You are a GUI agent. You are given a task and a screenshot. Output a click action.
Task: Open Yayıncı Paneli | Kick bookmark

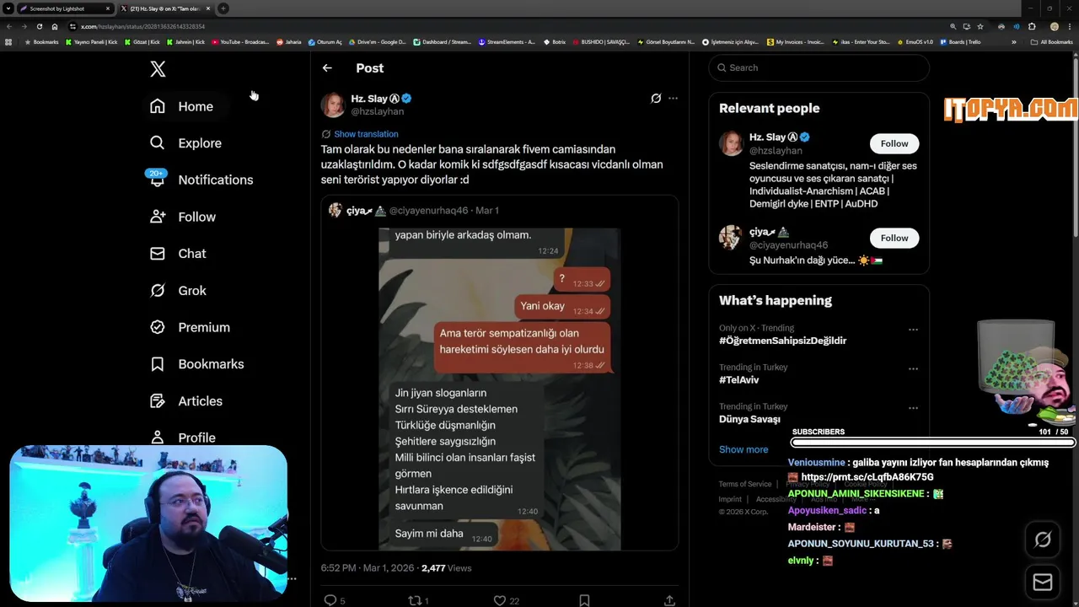click(x=92, y=42)
